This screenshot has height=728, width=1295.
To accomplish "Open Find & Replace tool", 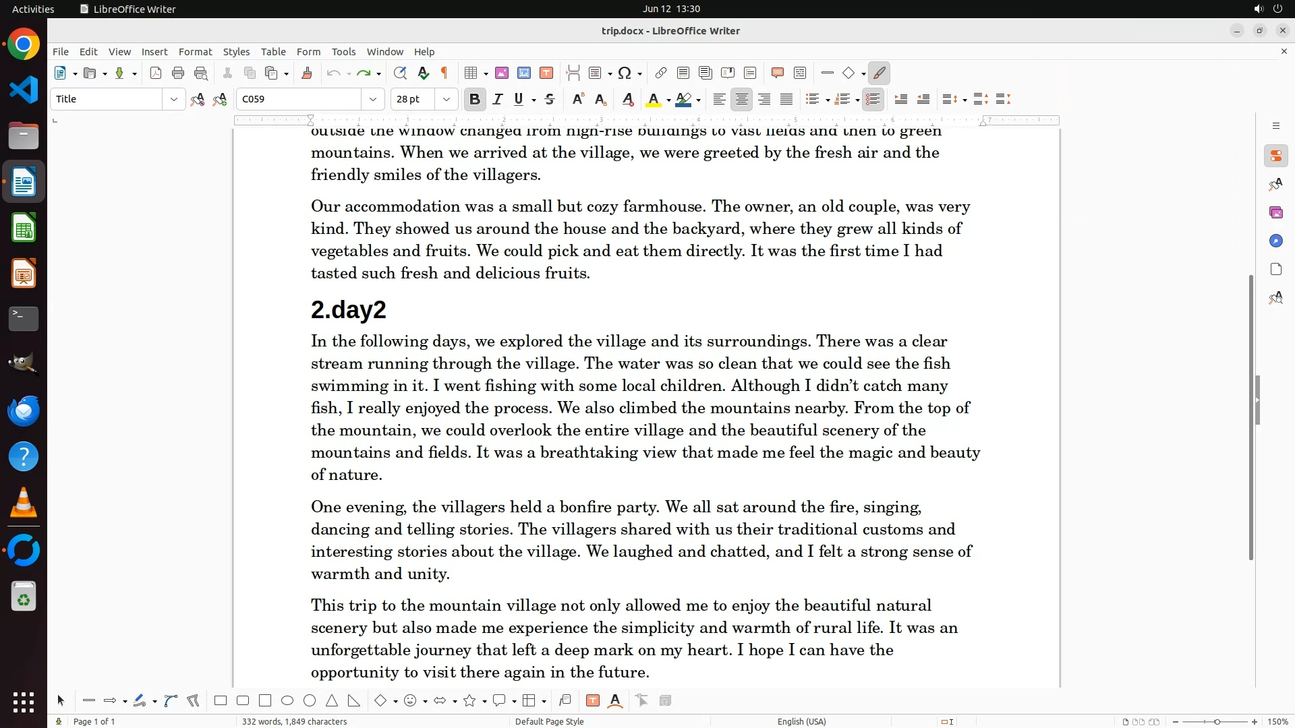I will point(400,73).
